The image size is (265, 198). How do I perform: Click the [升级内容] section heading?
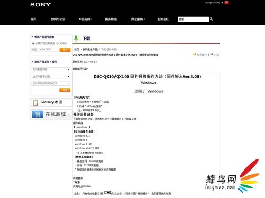82,98
